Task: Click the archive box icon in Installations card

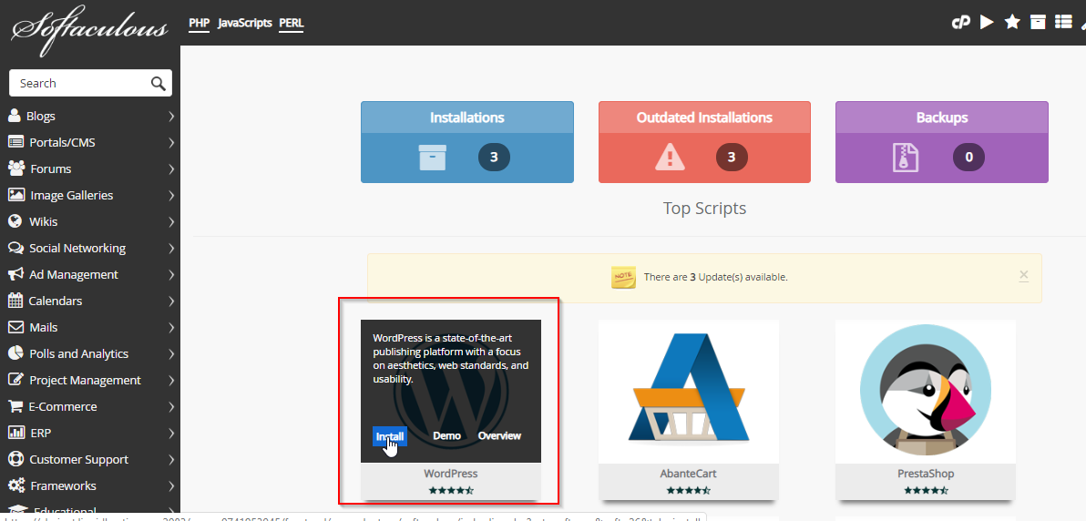Action: point(432,158)
